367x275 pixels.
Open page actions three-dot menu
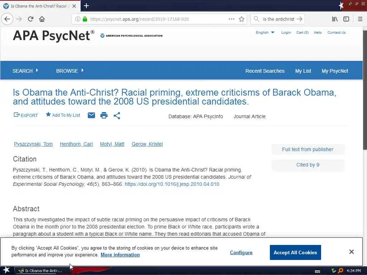tap(232, 19)
